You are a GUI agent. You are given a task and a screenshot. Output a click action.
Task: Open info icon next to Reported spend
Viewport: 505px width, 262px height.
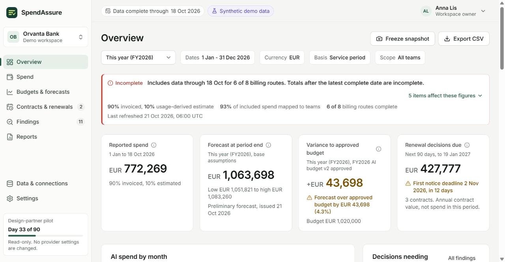(154, 145)
